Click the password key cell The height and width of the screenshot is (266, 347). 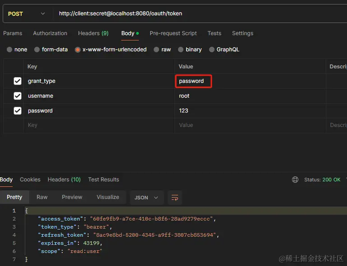point(99,111)
